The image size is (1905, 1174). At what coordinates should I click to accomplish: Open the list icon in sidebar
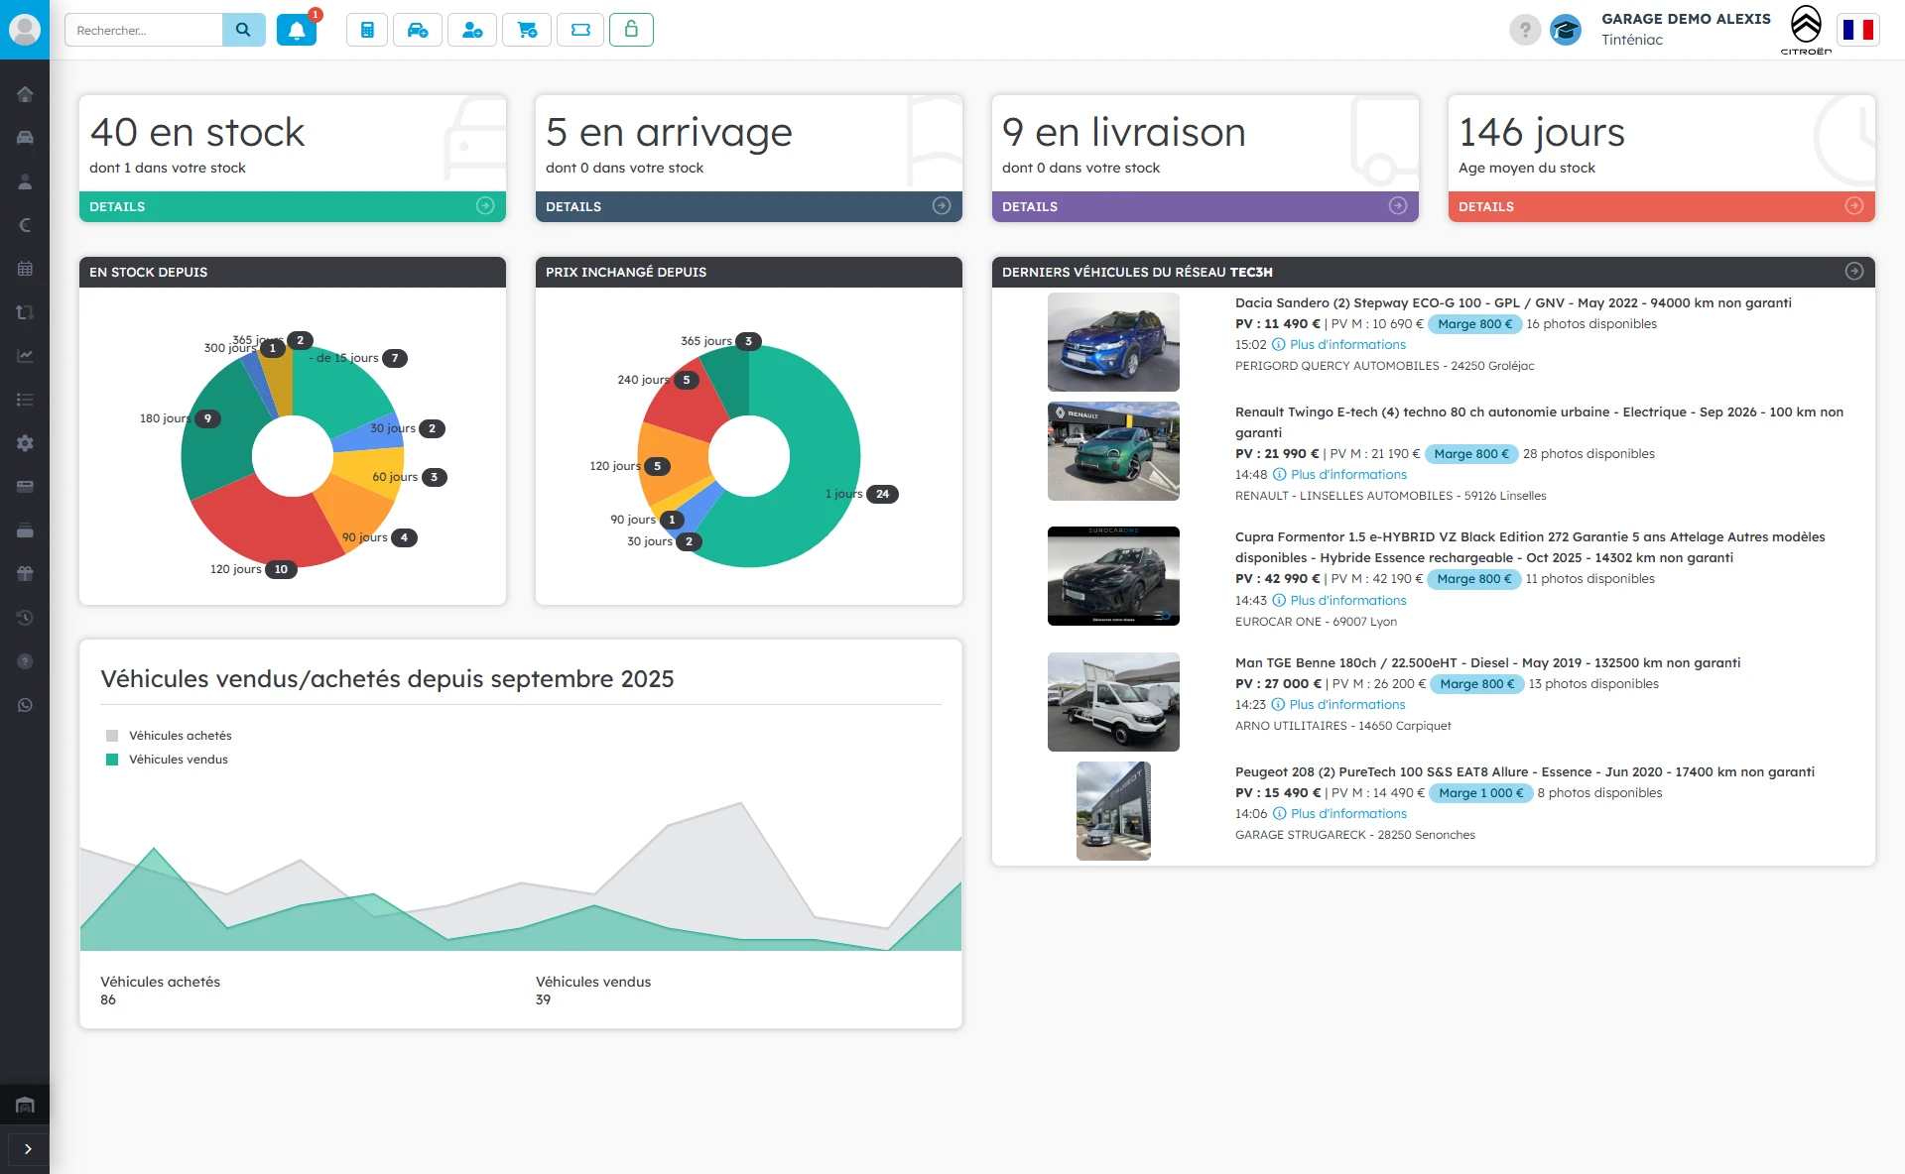pos(25,400)
